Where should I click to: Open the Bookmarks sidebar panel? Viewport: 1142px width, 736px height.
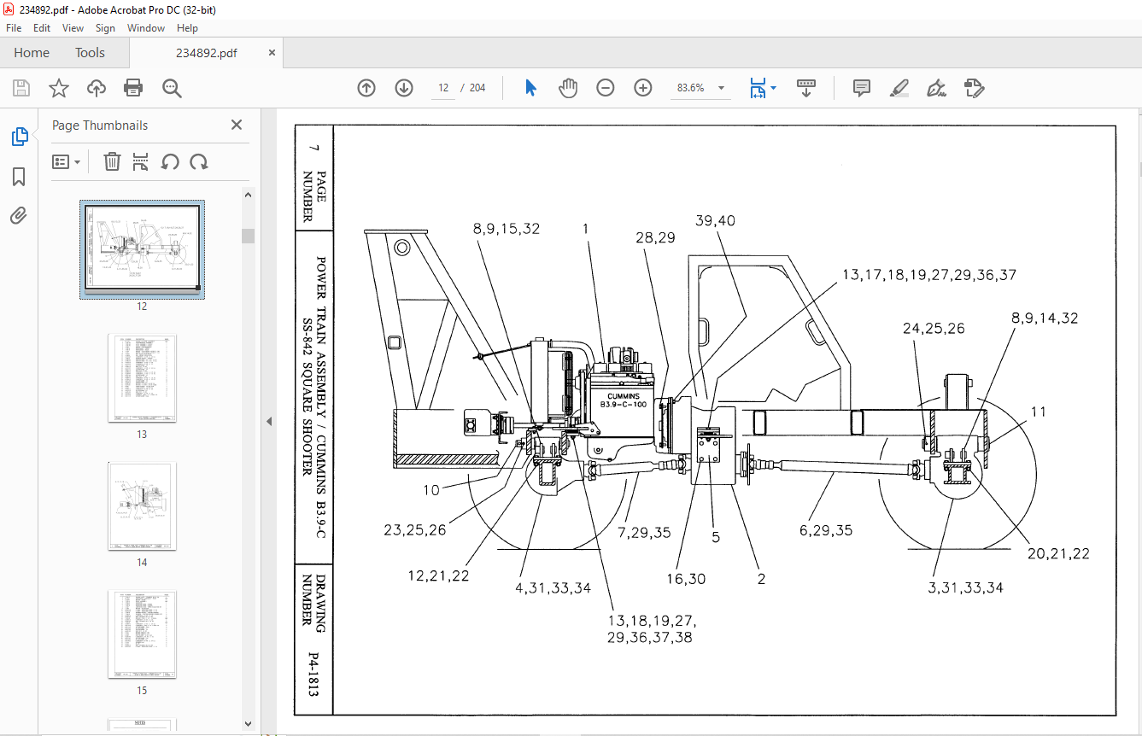coord(19,177)
